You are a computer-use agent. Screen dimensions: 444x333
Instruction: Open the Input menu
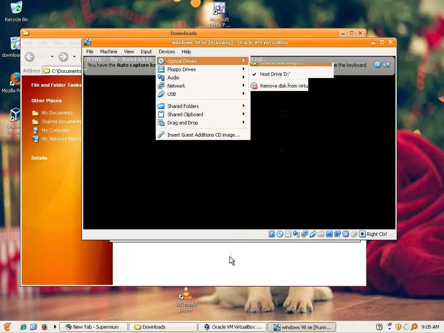click(x=146, y=52)
